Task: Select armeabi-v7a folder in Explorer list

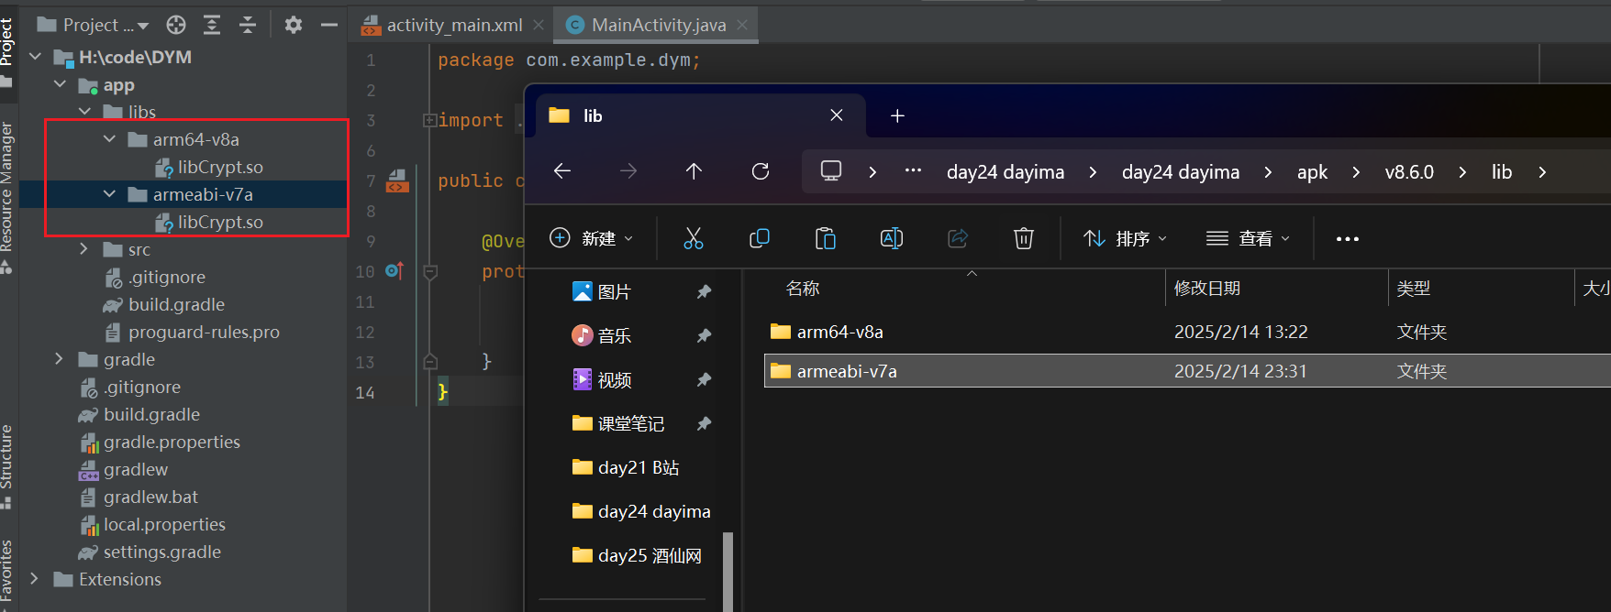Action: pyautogui.click(x=1187, y=371)
